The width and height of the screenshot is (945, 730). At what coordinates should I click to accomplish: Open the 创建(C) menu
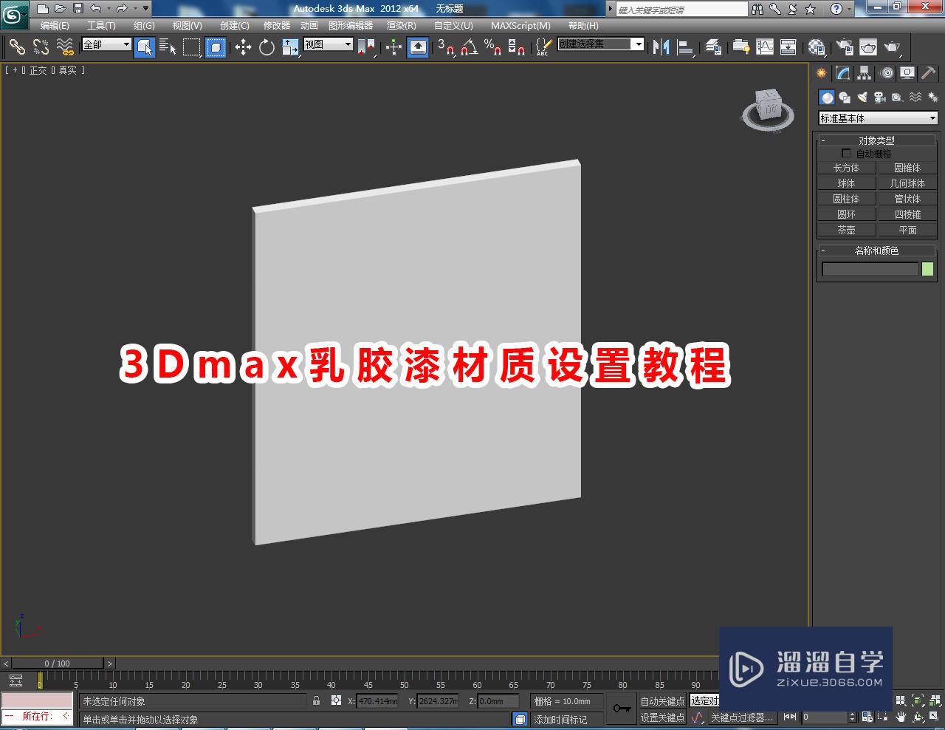pos(235,25)
